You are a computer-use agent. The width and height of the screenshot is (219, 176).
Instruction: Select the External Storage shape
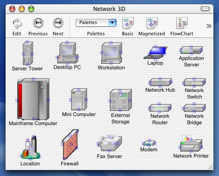pos(120,100)
